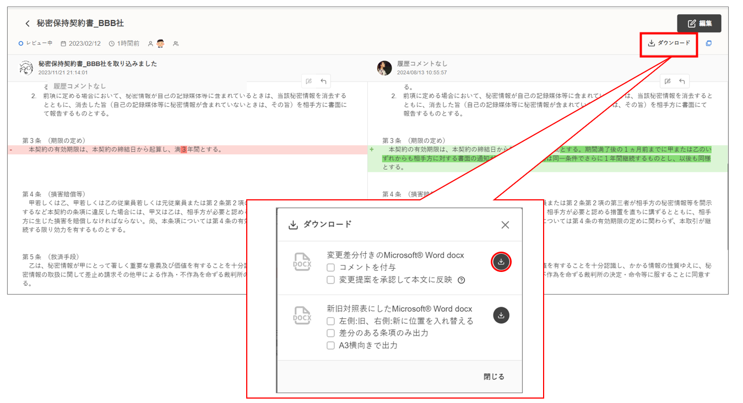Click the 編集 edit button
This screenshot has height=403, width=743.
coord(699,24)
